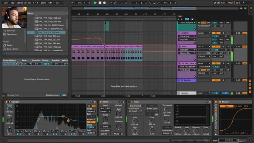Click the Link button

6,3
